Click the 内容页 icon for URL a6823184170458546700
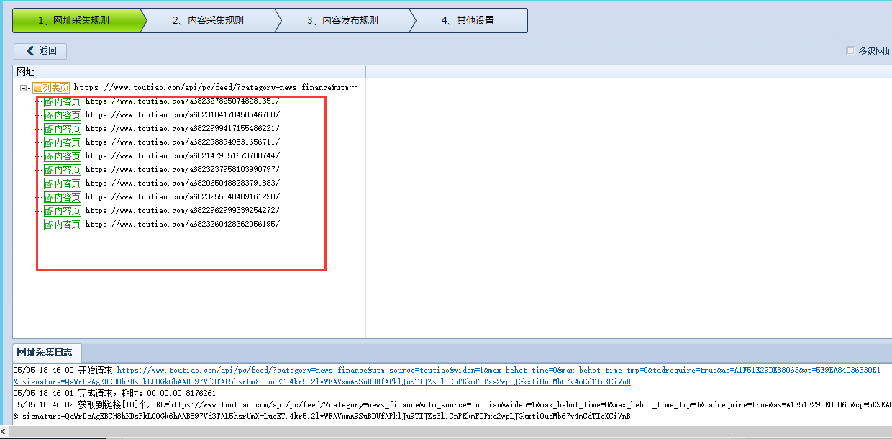The image size is (892, 439). point(63,115)
